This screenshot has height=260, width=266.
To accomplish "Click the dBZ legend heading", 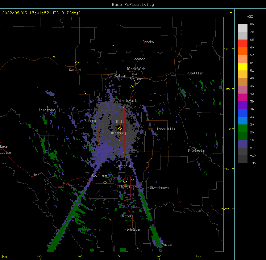I will 250,16.
